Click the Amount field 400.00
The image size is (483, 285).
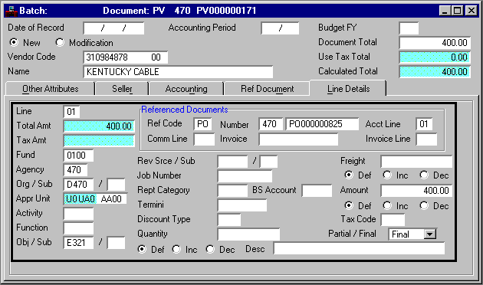coord(417,191)
